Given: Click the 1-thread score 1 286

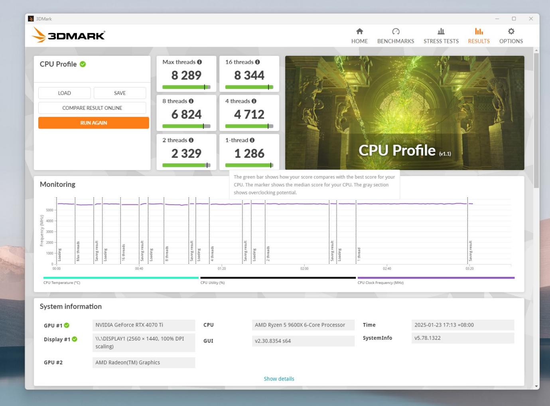Looking at the screenshot, I should pos(249,154).
